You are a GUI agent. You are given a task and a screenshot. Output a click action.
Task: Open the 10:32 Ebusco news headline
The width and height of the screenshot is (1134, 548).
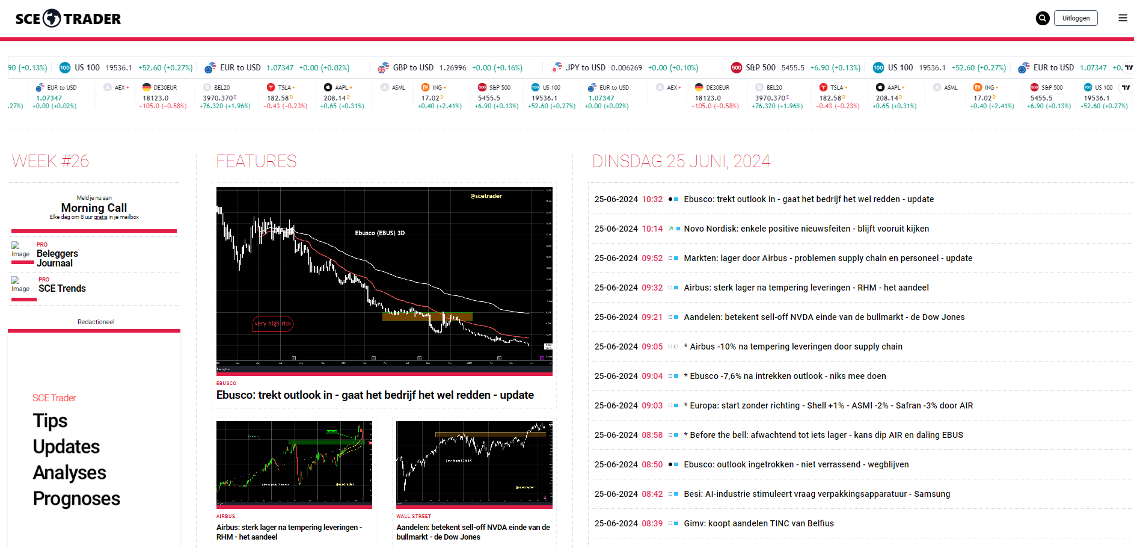(x=809, y=199)
